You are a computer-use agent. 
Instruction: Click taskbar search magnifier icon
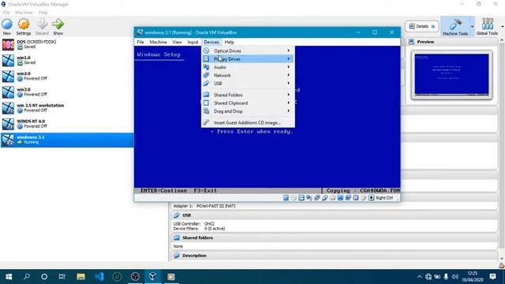pos(27,277)
